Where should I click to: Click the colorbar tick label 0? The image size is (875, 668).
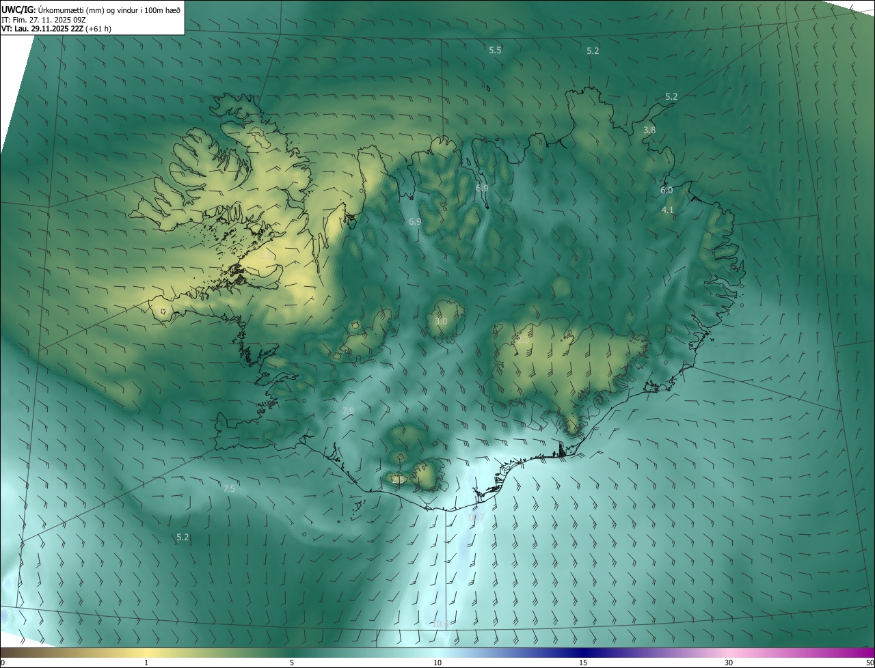pos(3,663)
